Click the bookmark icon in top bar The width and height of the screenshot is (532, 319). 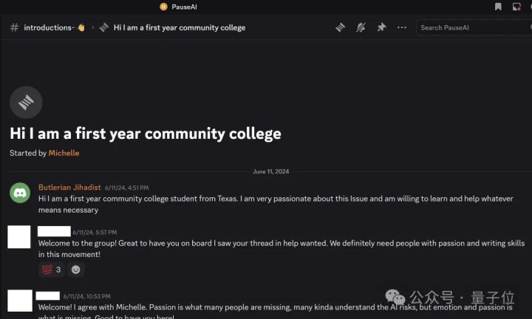coord(498,7)
